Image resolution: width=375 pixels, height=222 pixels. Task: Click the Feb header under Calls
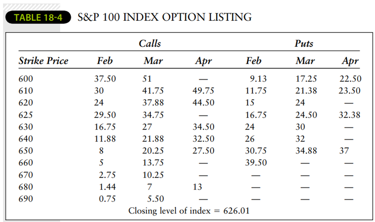pyautogui.click(x=105, y=61)
